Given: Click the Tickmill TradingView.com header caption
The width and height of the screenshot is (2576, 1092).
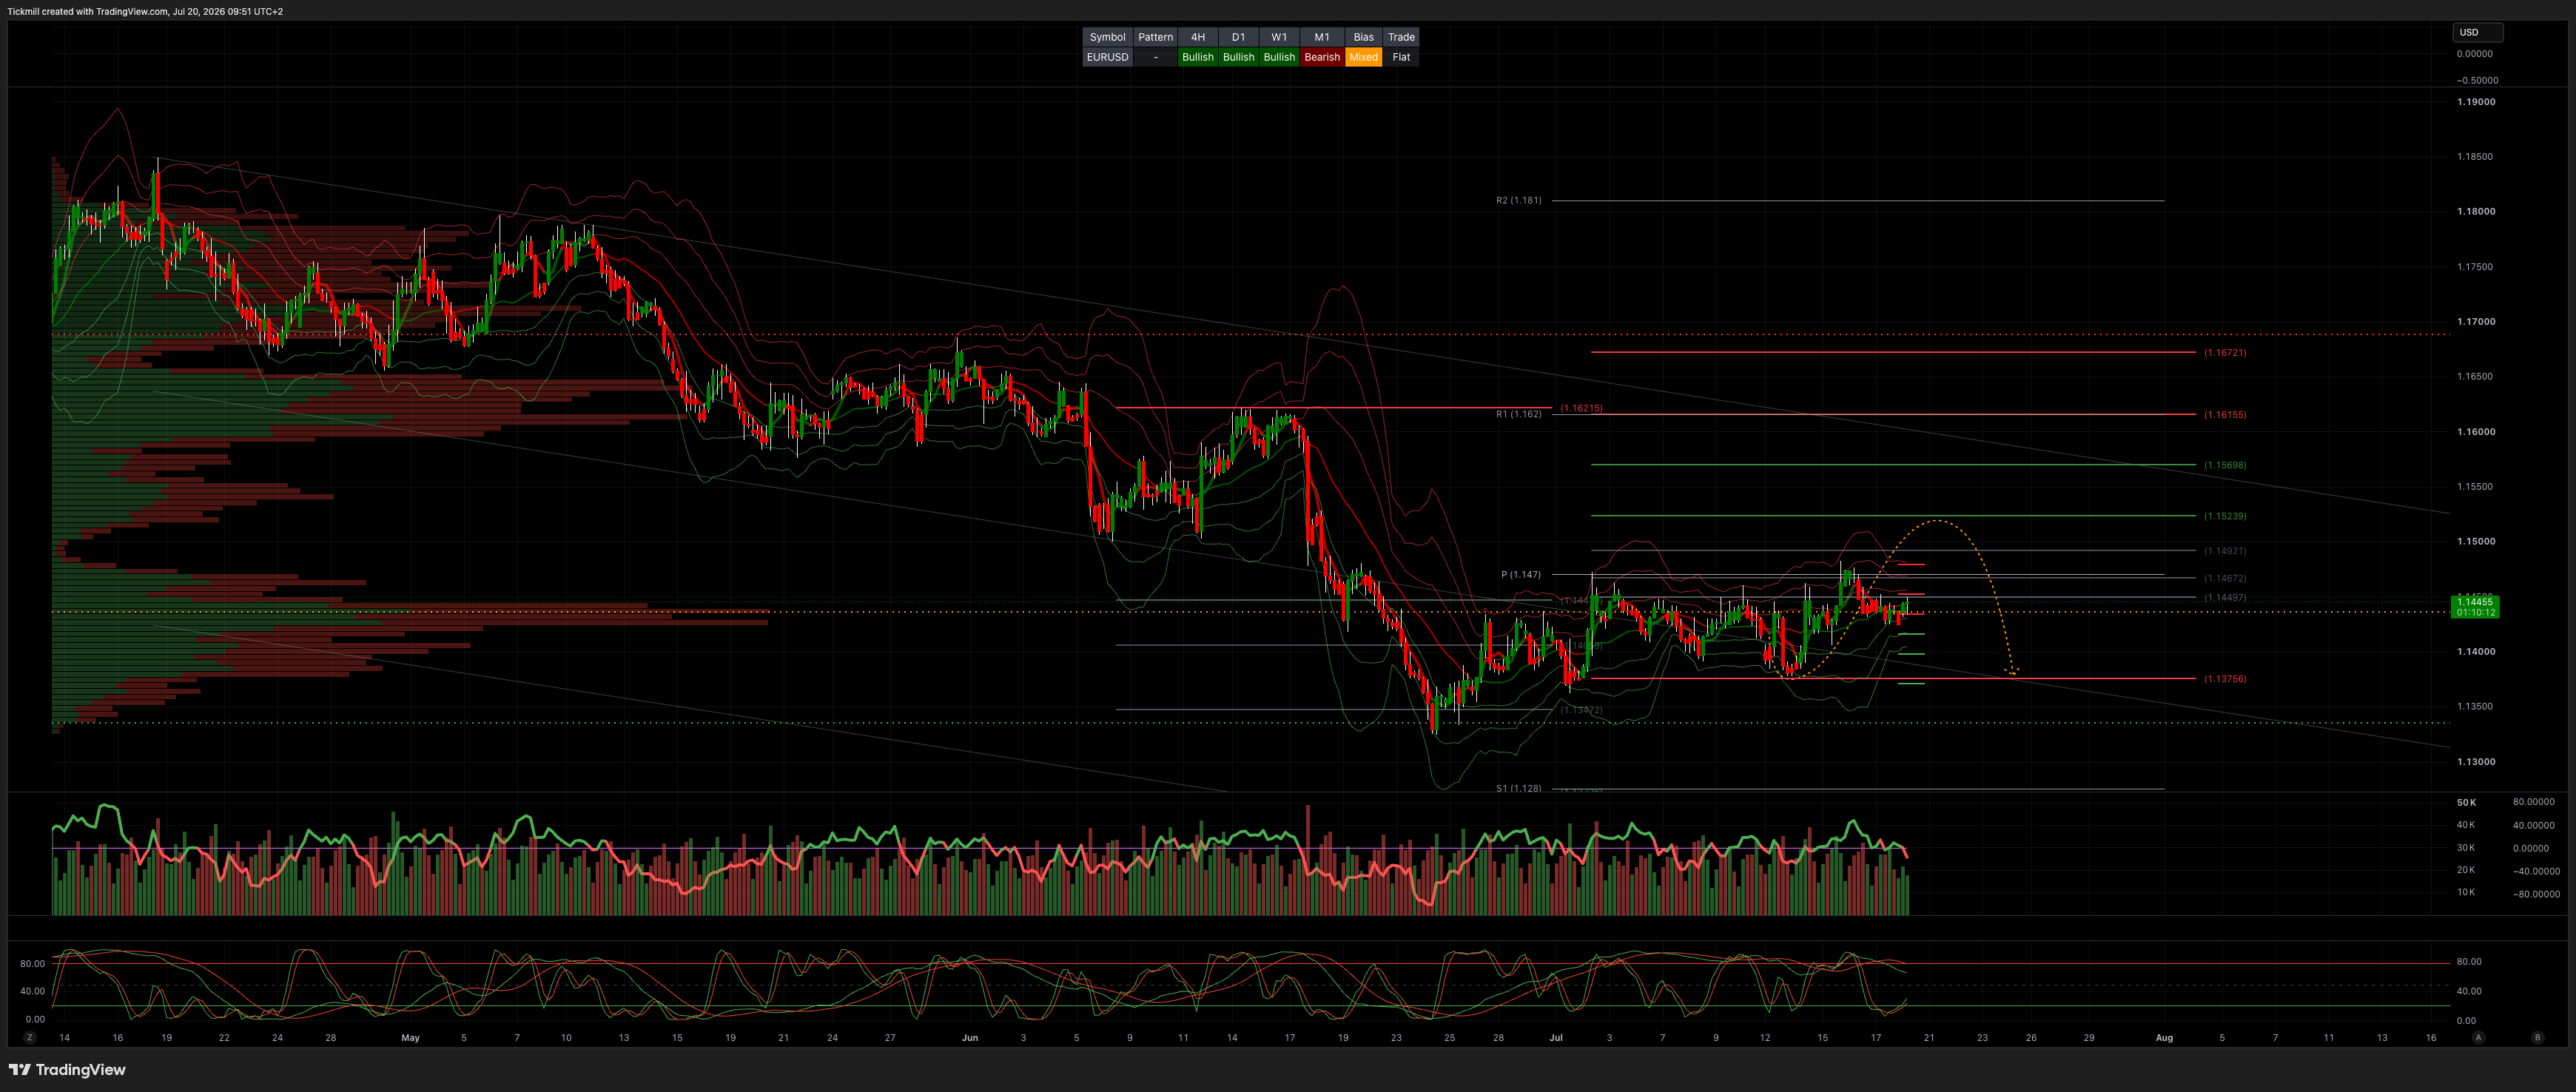Looking at the screenshot, I should coord(145,11).
